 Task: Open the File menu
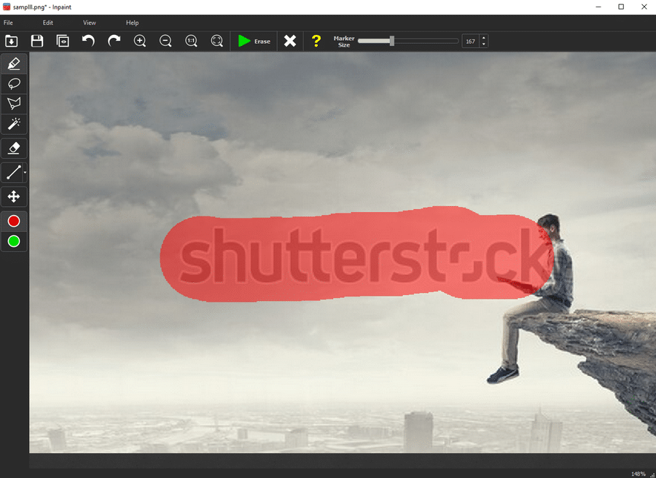pos(8,23)
